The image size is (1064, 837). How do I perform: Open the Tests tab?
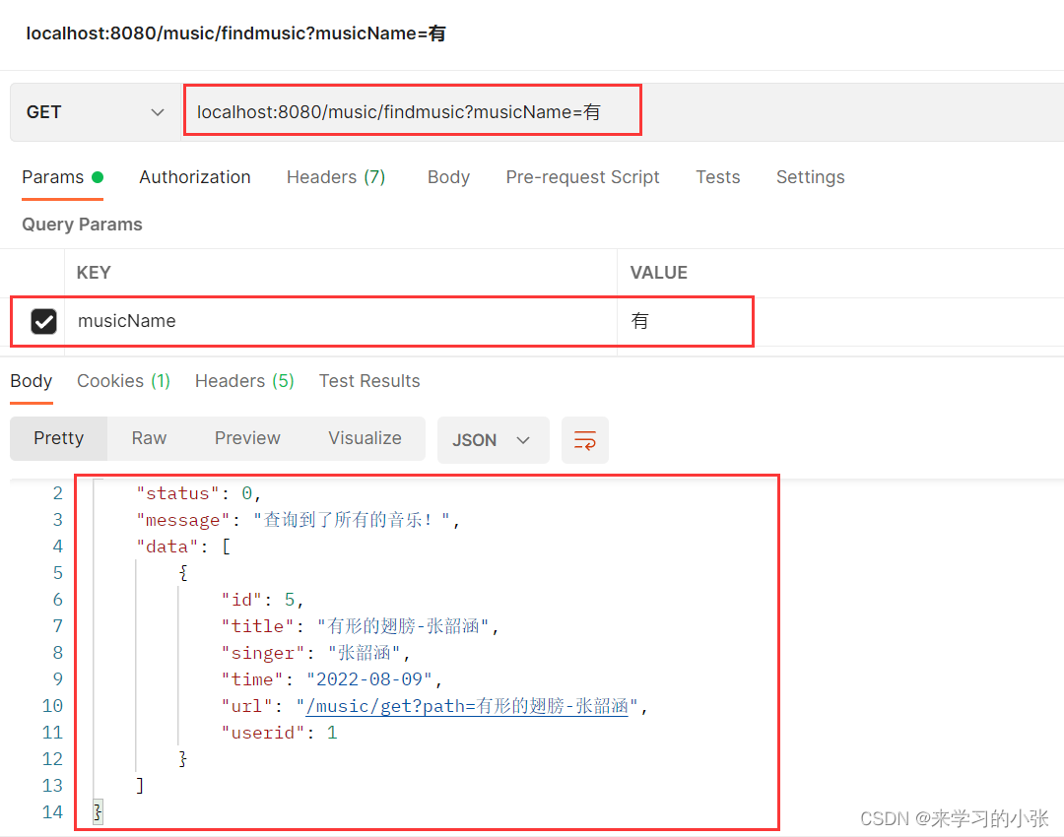pyautogui.click(x=717, y=177)
